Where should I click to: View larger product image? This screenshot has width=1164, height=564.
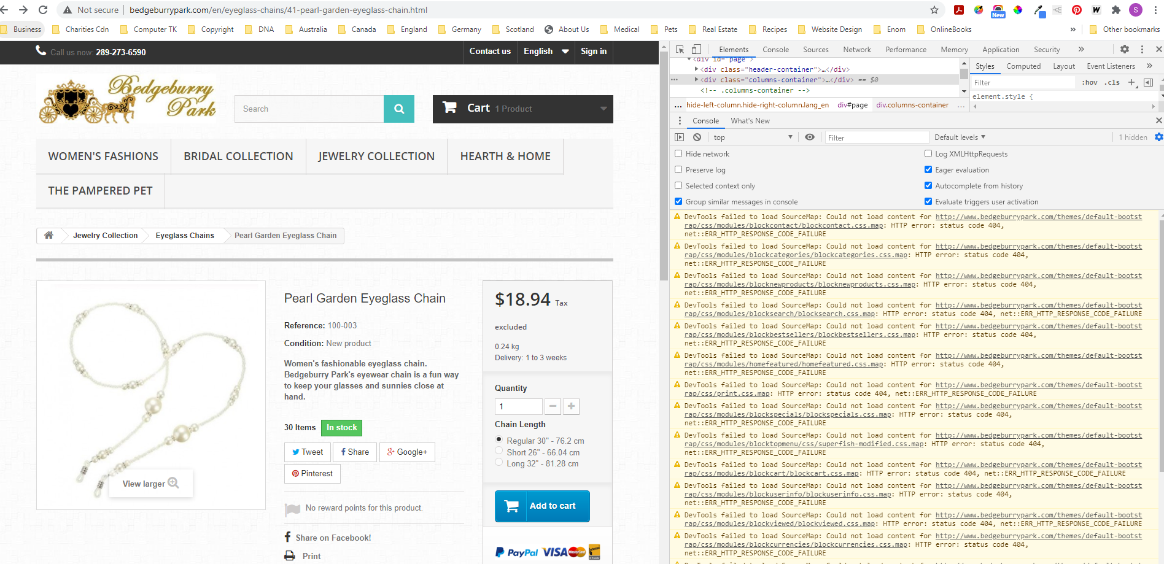150,484
